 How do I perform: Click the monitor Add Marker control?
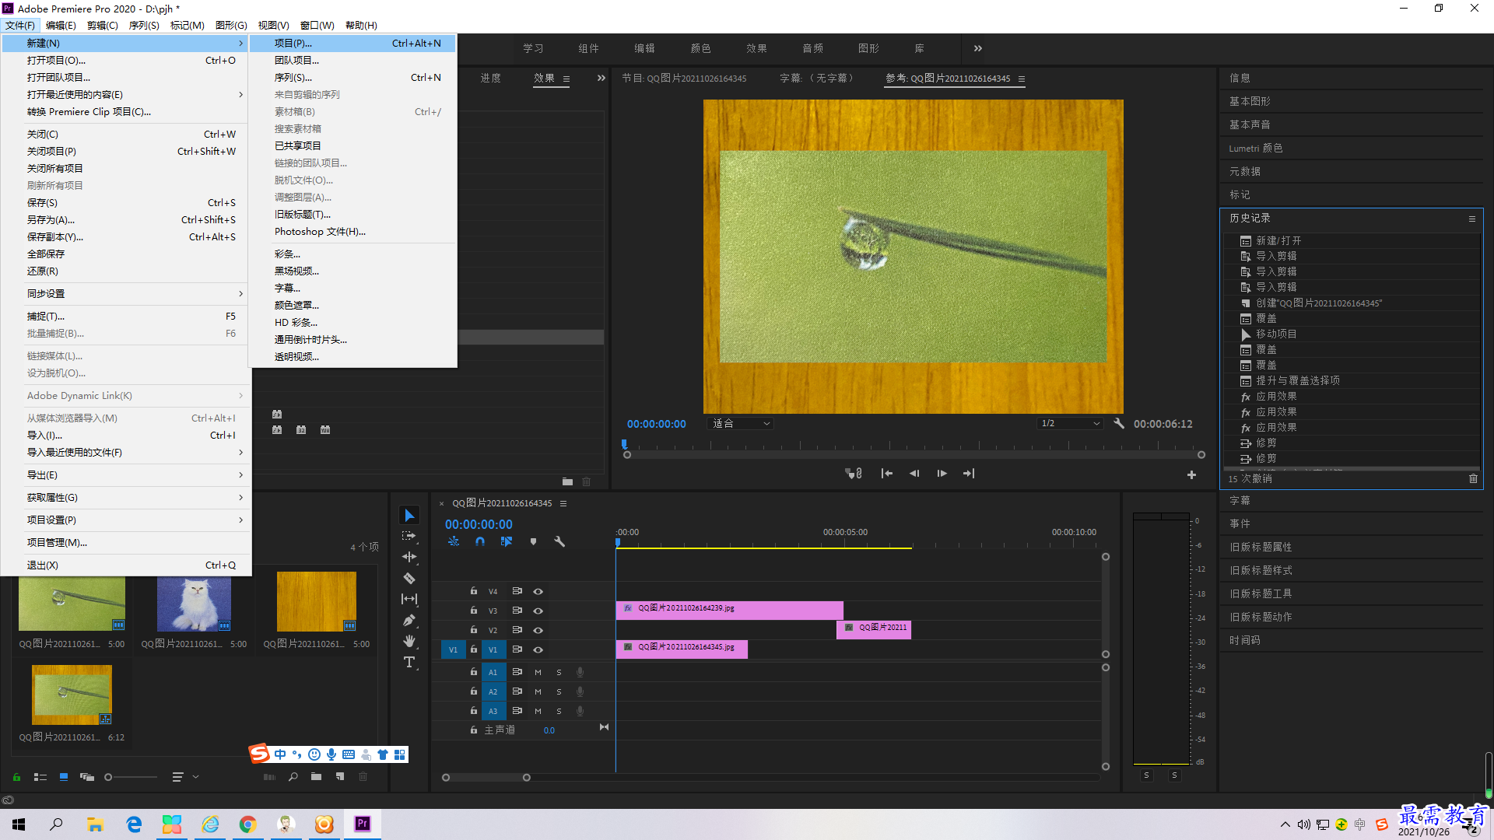pyautogui.click(x=854, y=474)
